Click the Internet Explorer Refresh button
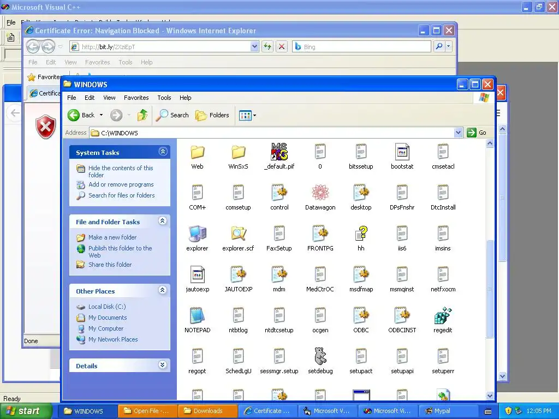This screenshot has height=419, width=559. pyautogui.click(x=267, y=46)
